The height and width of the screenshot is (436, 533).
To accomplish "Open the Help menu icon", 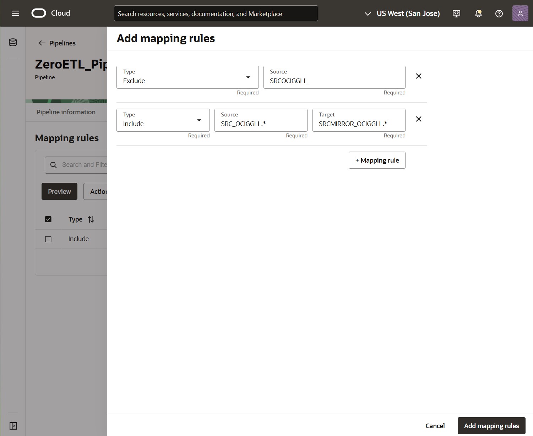I will 499,13.
